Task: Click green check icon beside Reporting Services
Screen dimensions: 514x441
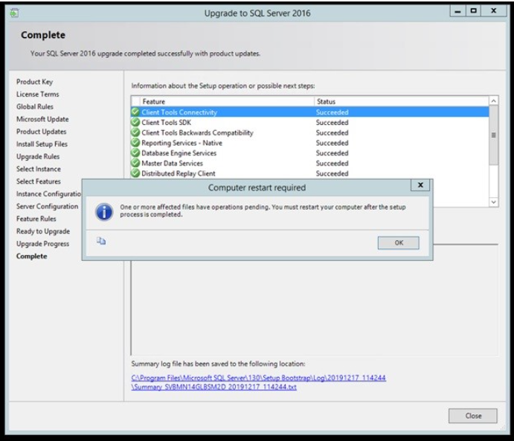Action: click(135, 143)
